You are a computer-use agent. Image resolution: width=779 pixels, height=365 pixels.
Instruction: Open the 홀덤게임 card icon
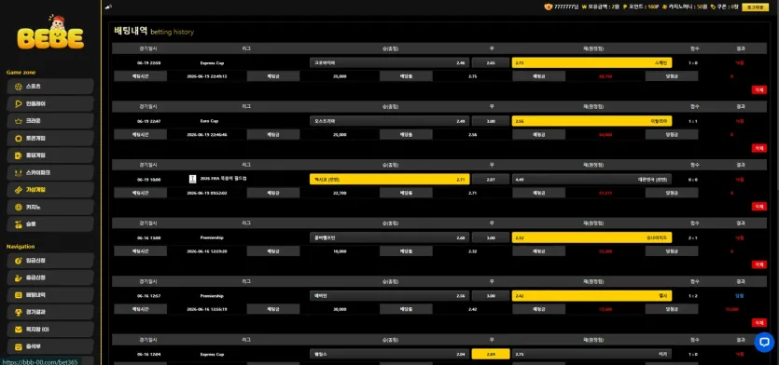(x=19, y=155)
